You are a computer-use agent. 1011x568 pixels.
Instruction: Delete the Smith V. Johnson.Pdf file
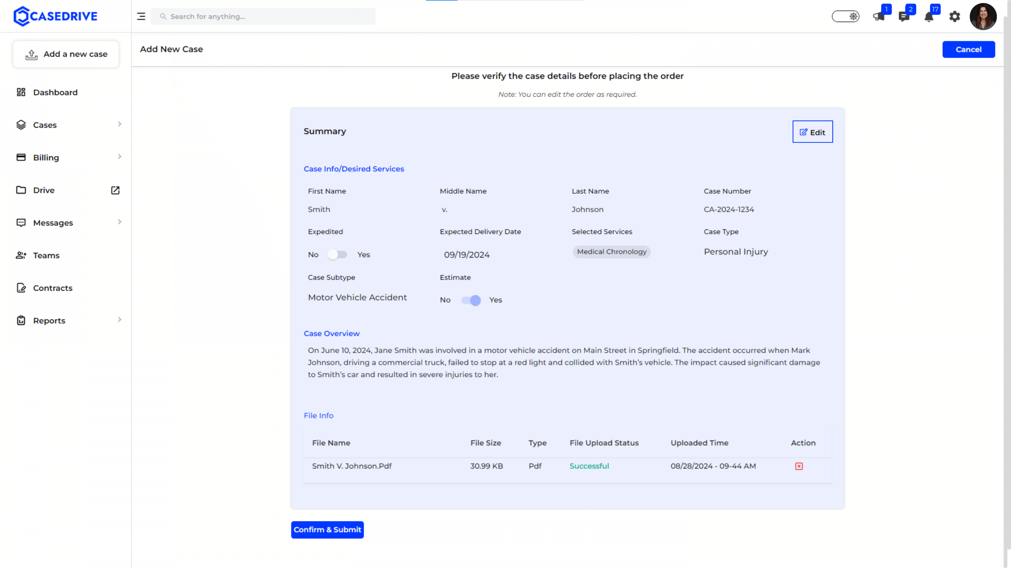coord(799,466)
